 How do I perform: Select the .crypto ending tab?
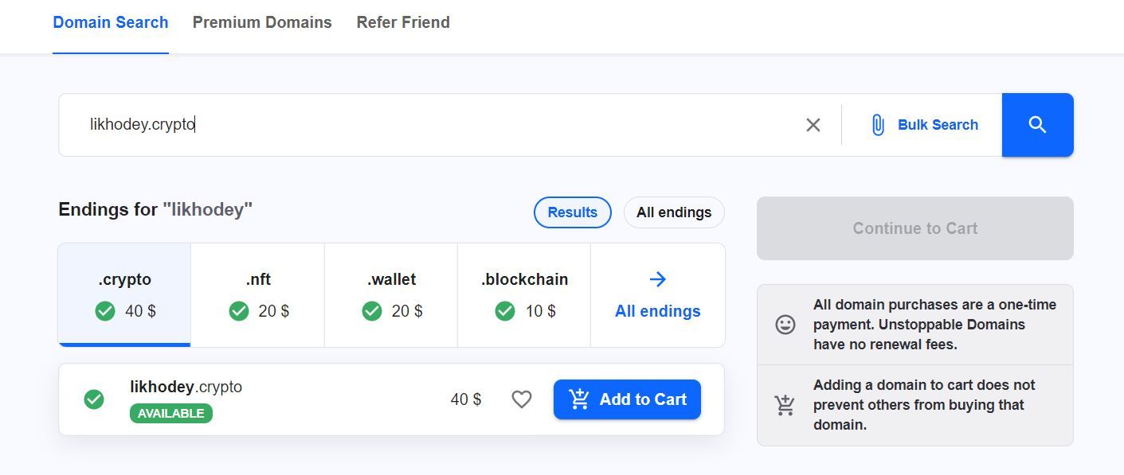pos(125,294)
